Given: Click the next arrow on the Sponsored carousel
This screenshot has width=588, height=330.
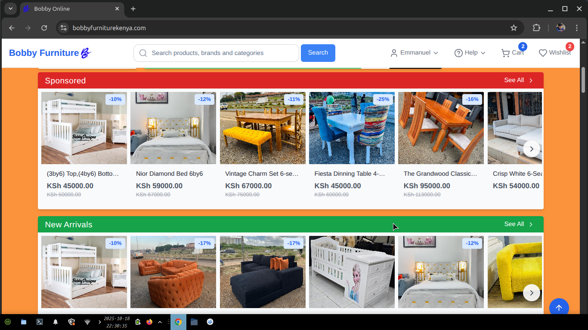Looking at the screenshot, I should [532, 149].
